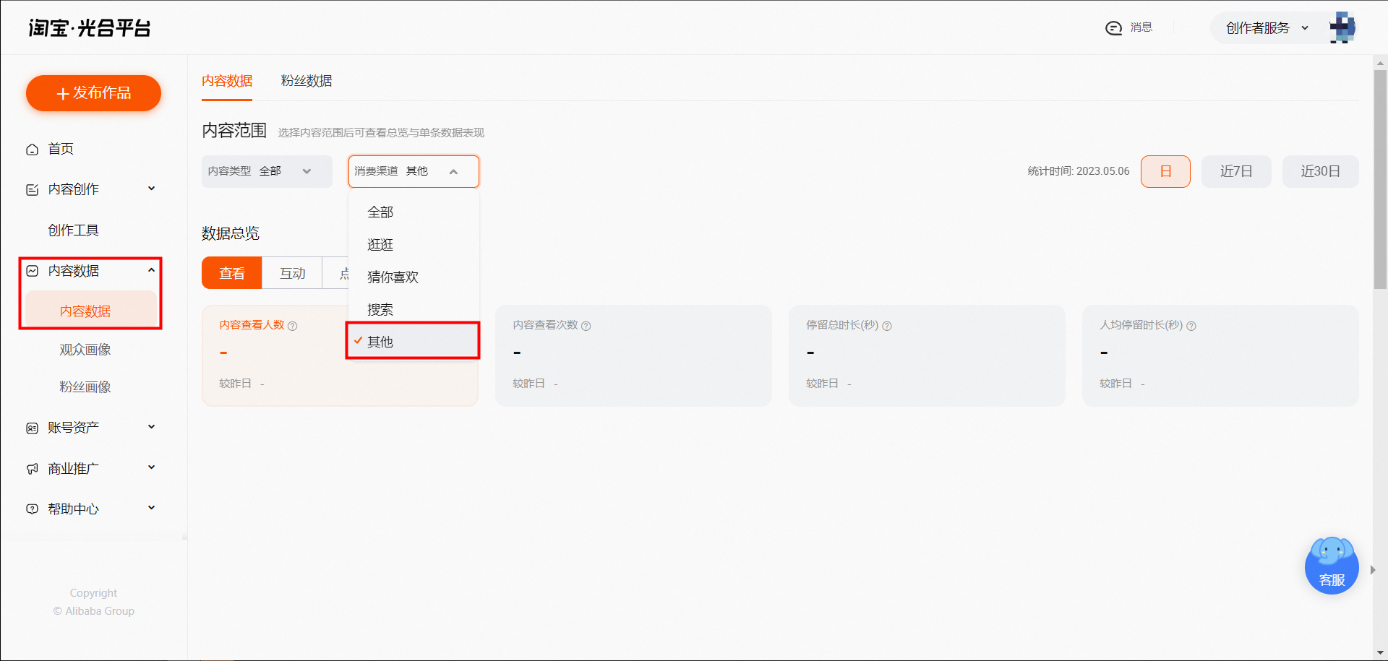This screenshot has height=661, width=1388.
Task: Select the 内容数据 sub-item in the sidebar
Action: (x=91, y=311)
